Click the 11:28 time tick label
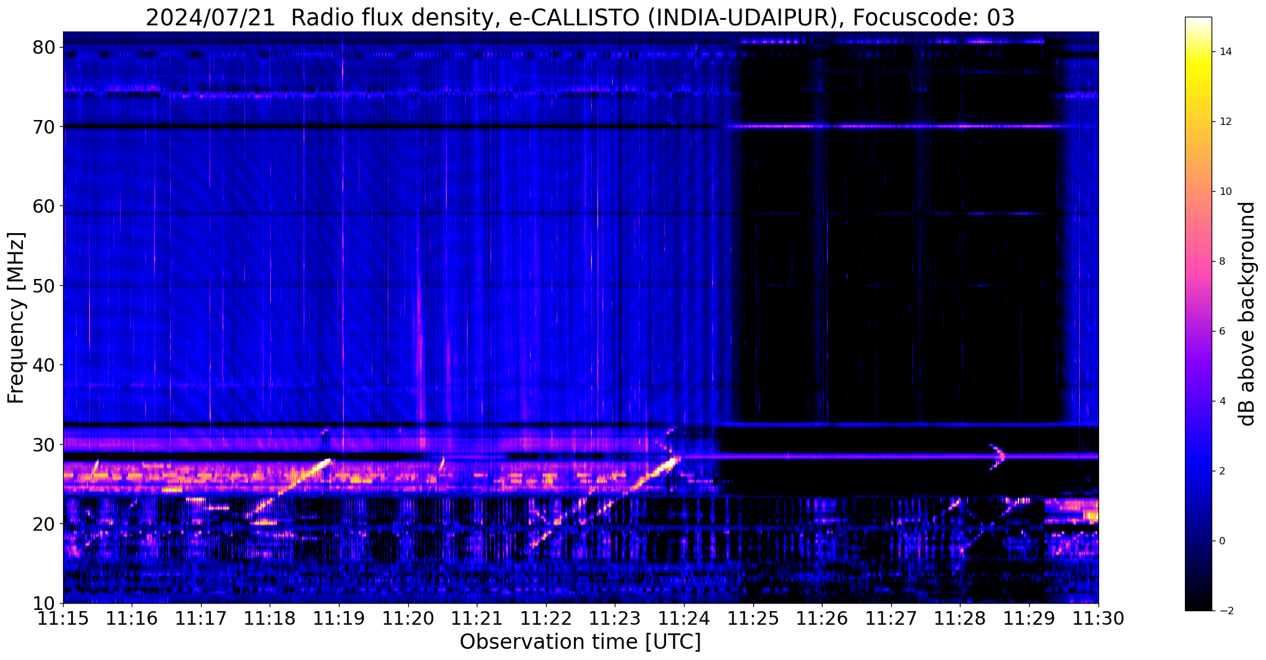The width and height of the screenshot is (1266, 660). coord(960,618)
